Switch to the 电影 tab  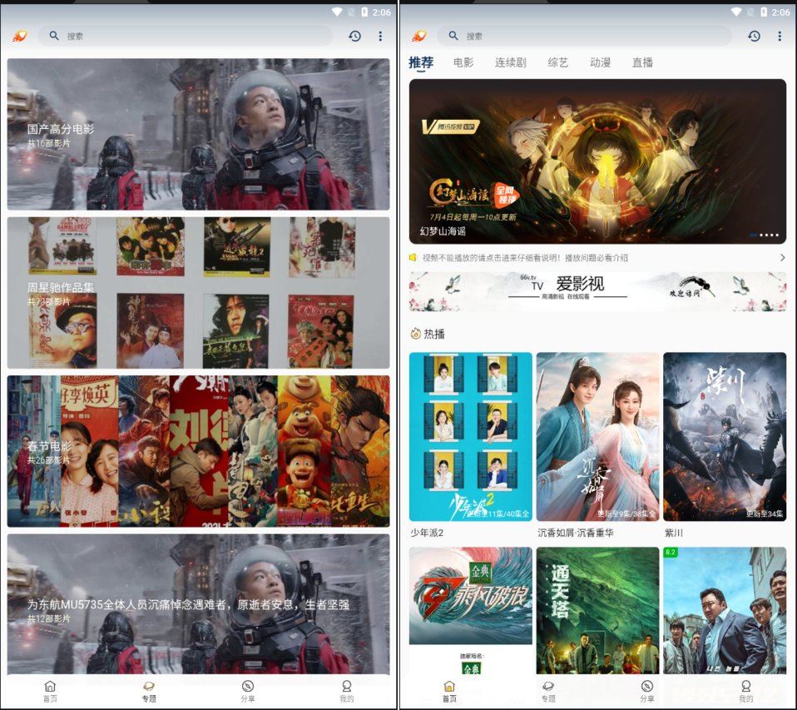pos(463,62)
